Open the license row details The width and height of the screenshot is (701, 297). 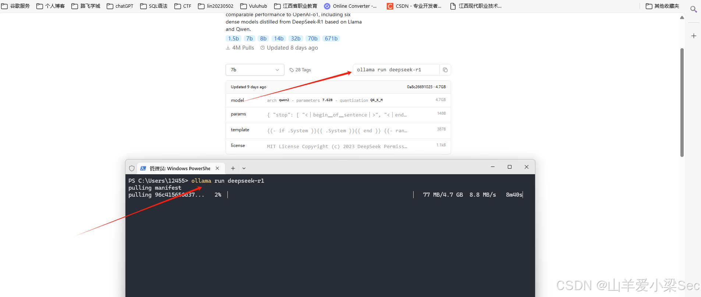pyautogui.click(x=338, y=146)
